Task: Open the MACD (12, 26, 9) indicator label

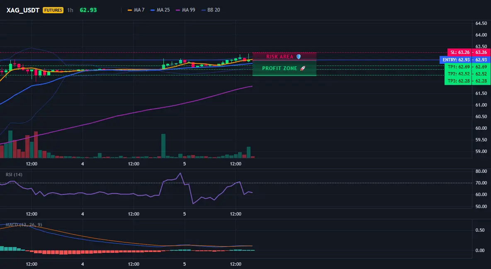Action: (x=24, y=225)
